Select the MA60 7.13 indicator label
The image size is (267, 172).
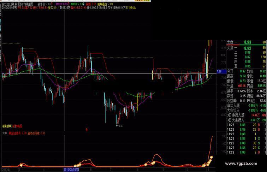point(78,4)
